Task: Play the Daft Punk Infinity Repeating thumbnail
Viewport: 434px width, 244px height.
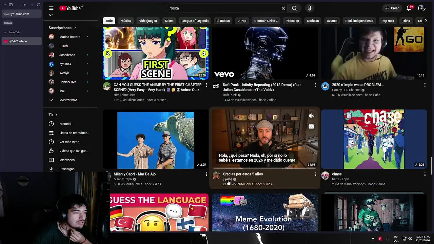Action: click(x=265, y=53)
